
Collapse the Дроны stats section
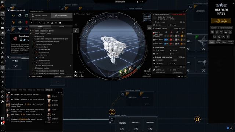point(154,67)
